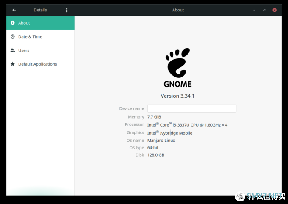
Task: Click the Graphics label
Action: (x=135, y=132)
